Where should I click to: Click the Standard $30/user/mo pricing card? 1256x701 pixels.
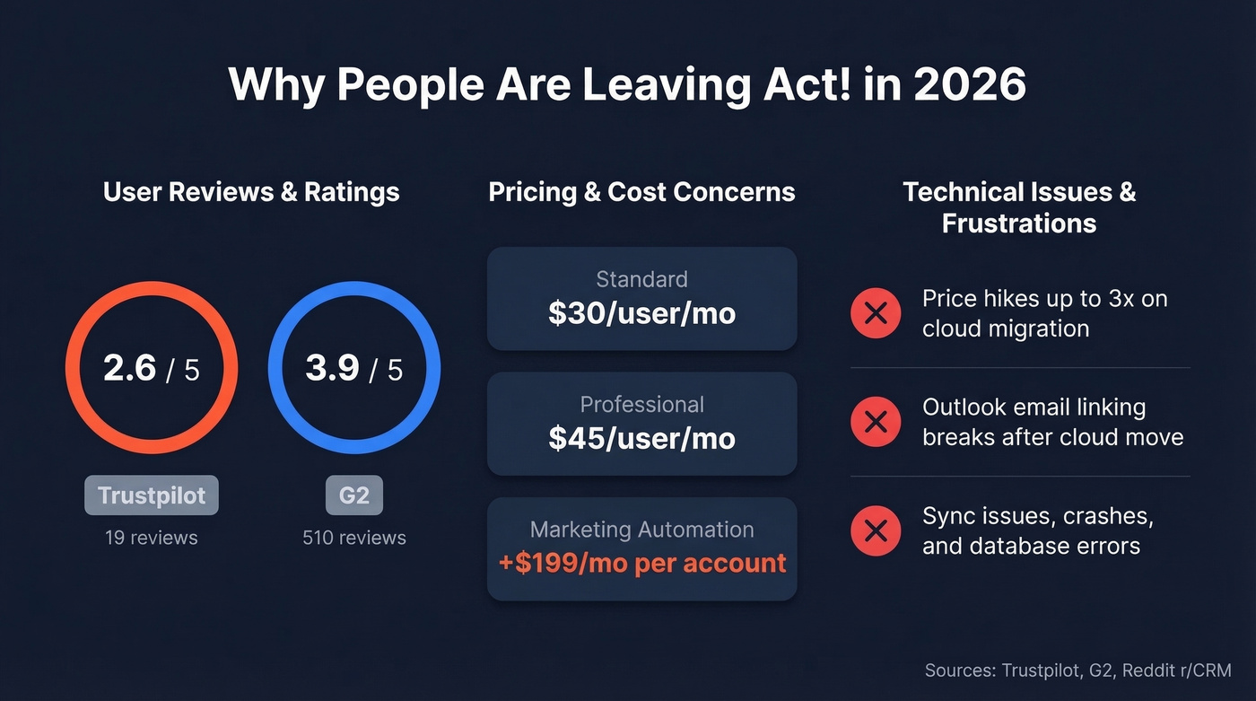click(x=641, y=298)
